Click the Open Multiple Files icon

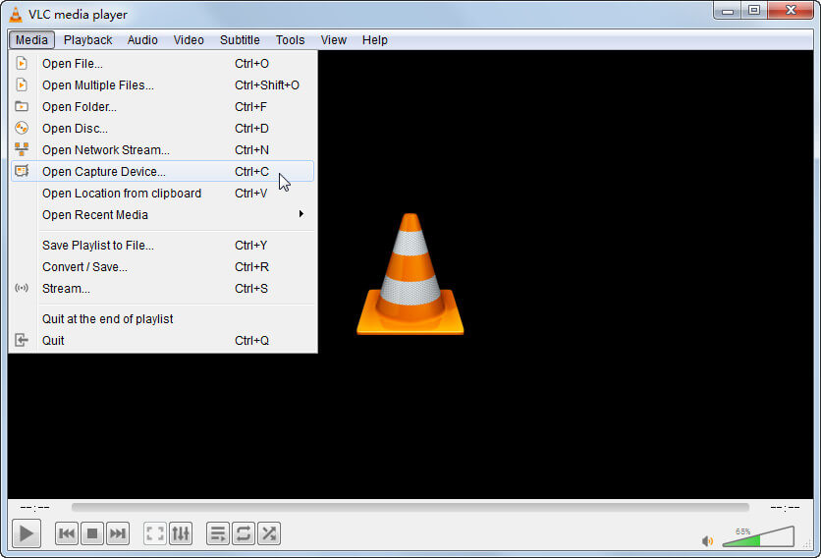tap(22, 84)
